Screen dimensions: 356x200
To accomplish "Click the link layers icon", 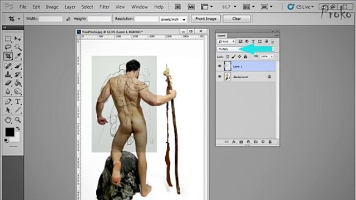I will click(x=226, y=142).
